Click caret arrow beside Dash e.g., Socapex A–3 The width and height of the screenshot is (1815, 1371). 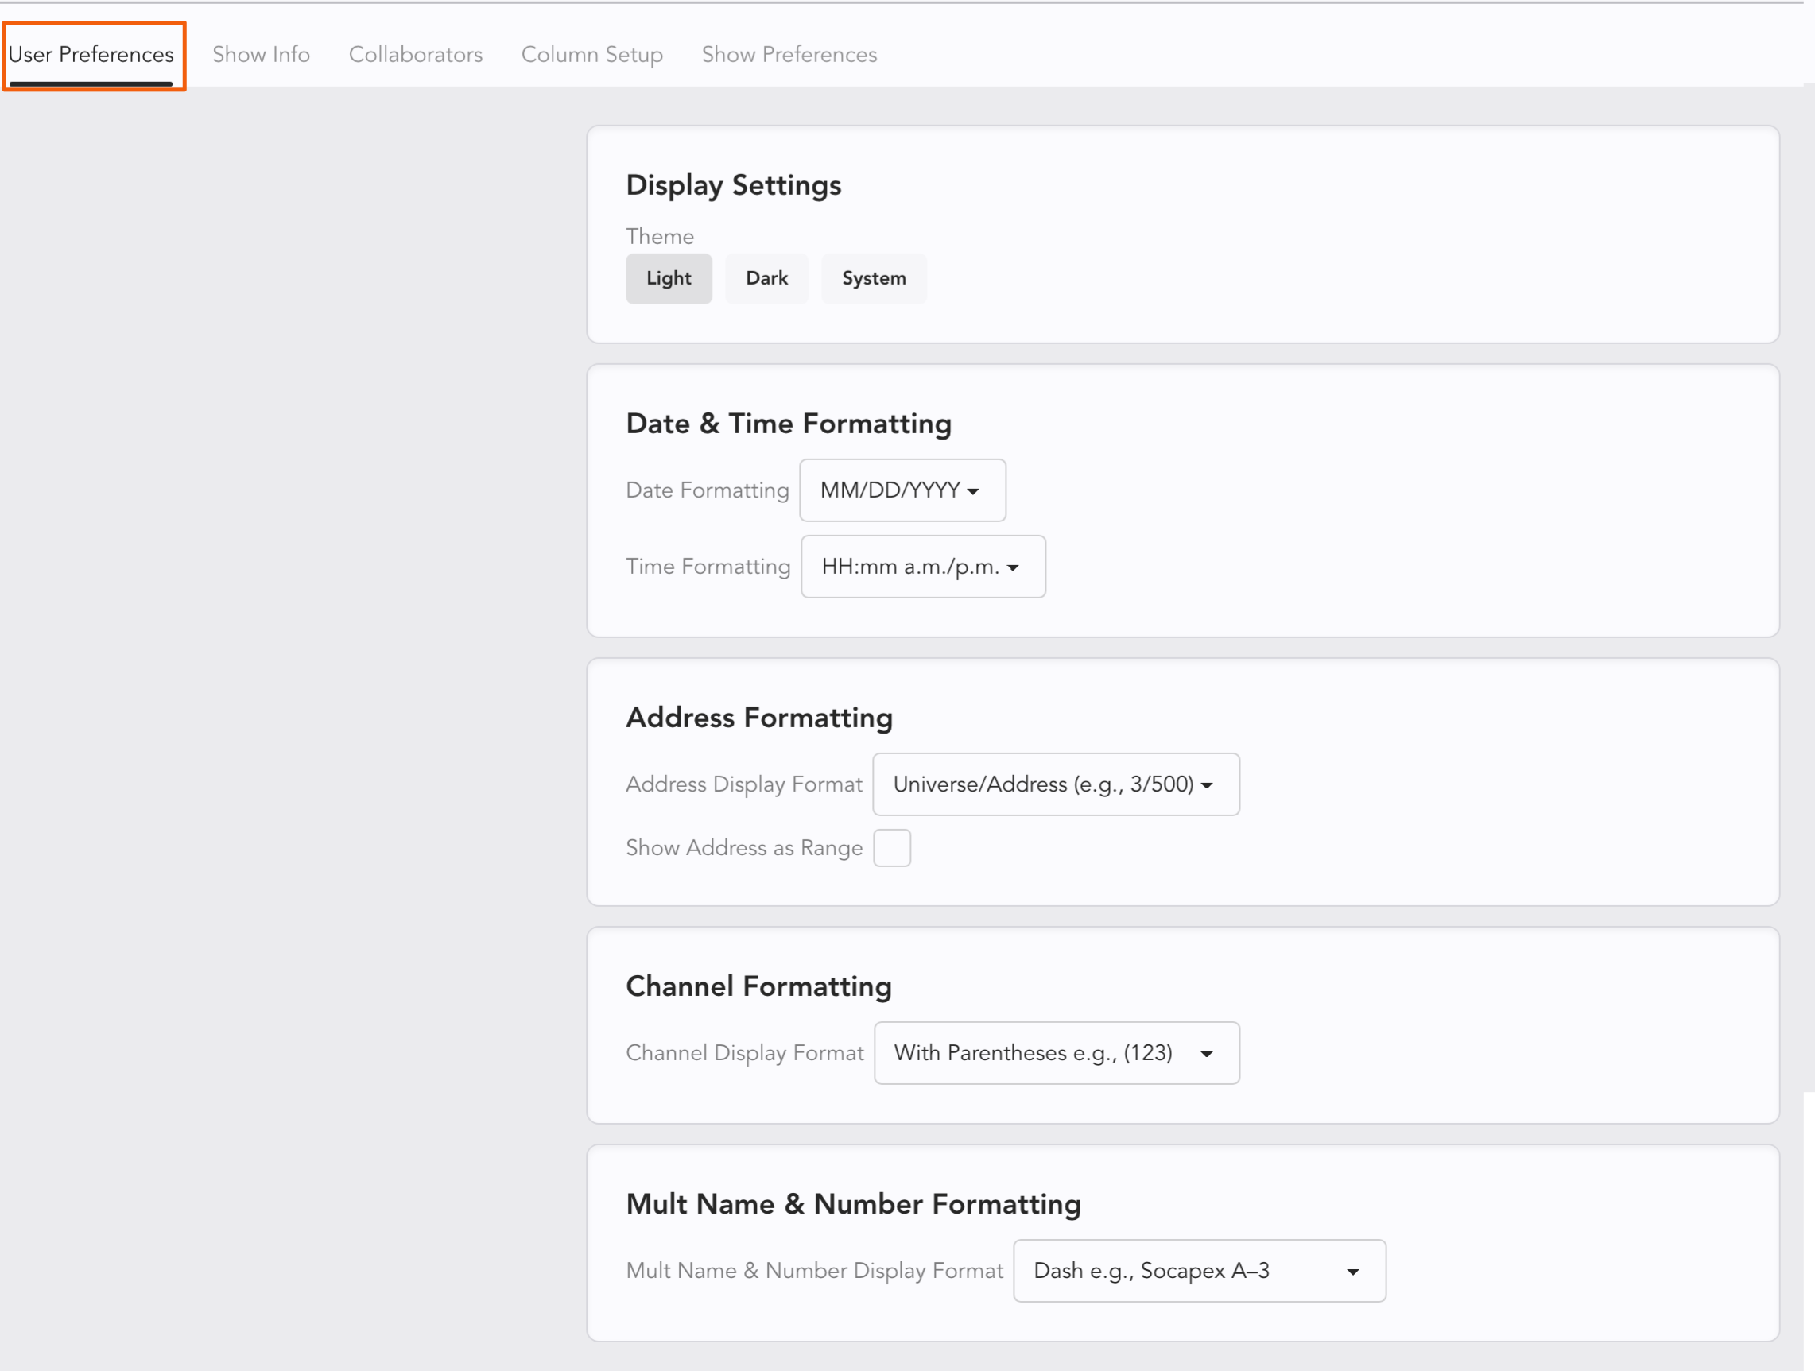(x=1353, y=1272)
